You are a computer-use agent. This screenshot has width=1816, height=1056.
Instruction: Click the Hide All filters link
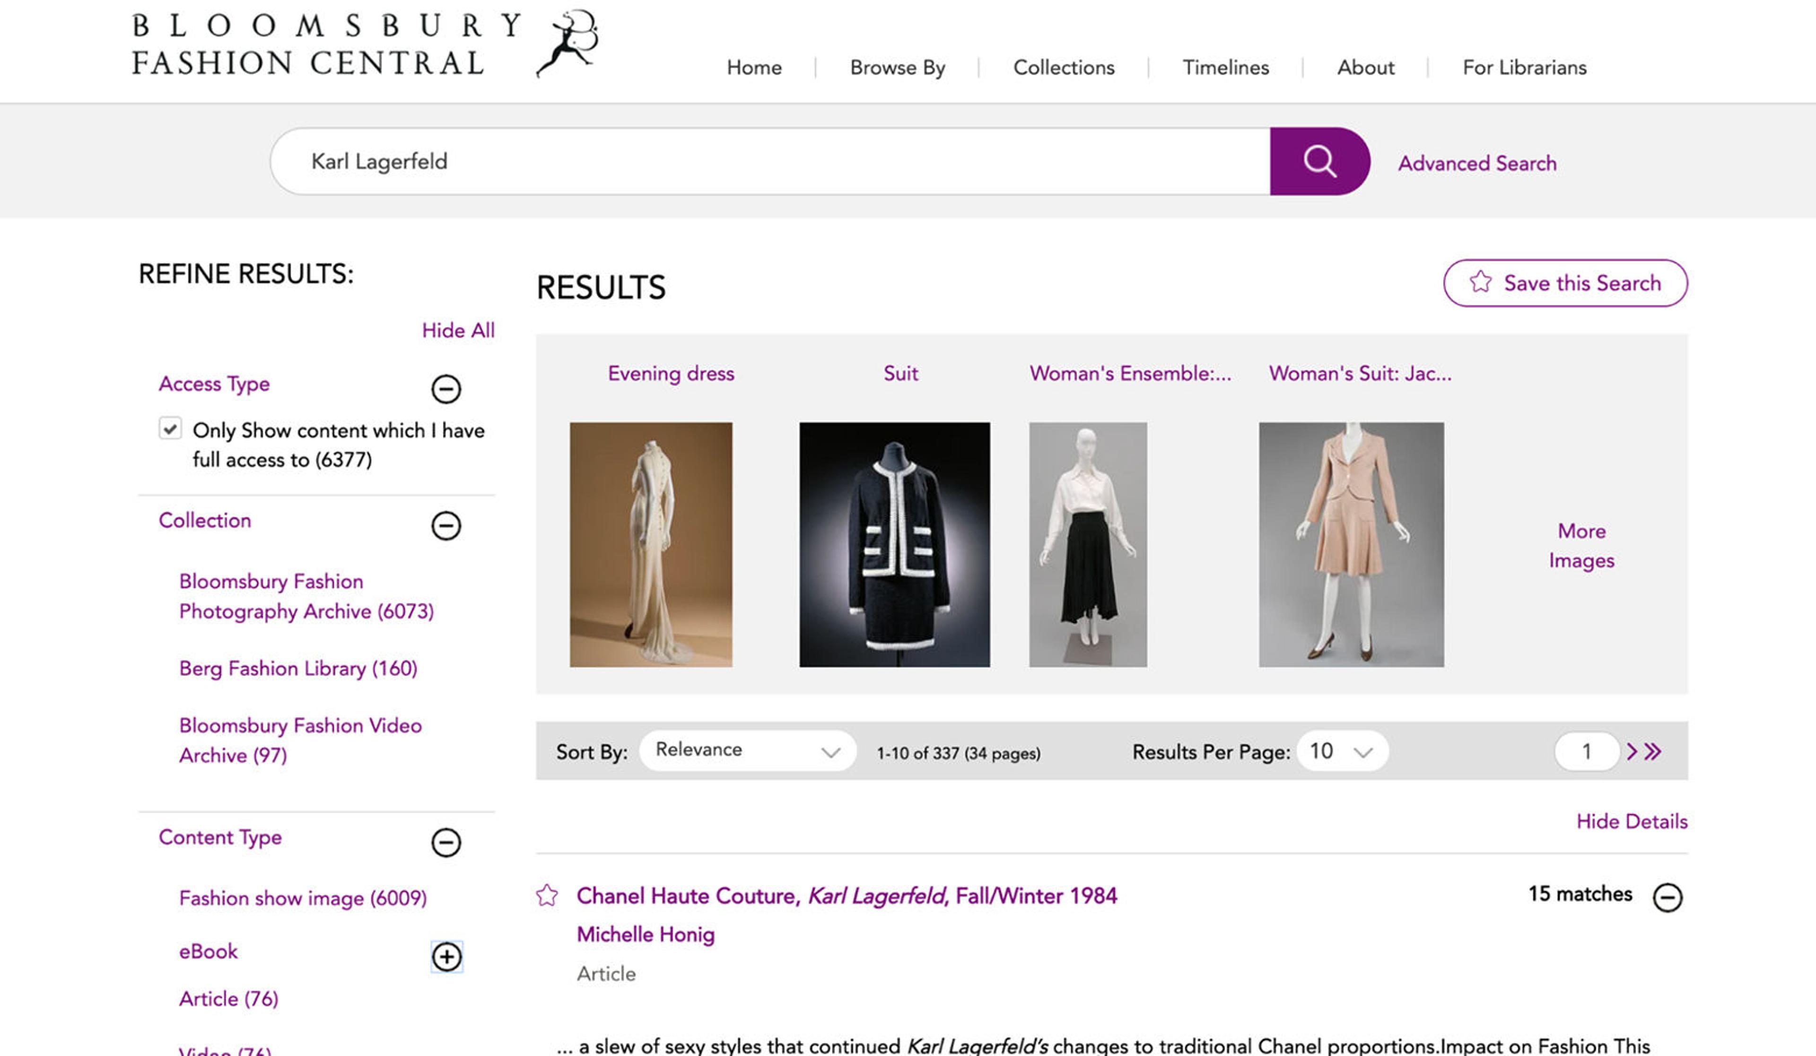pos(458,330)
